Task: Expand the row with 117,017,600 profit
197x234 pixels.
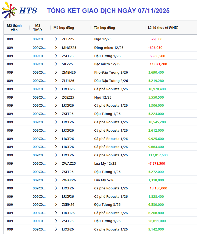Action: coord(56,155)
